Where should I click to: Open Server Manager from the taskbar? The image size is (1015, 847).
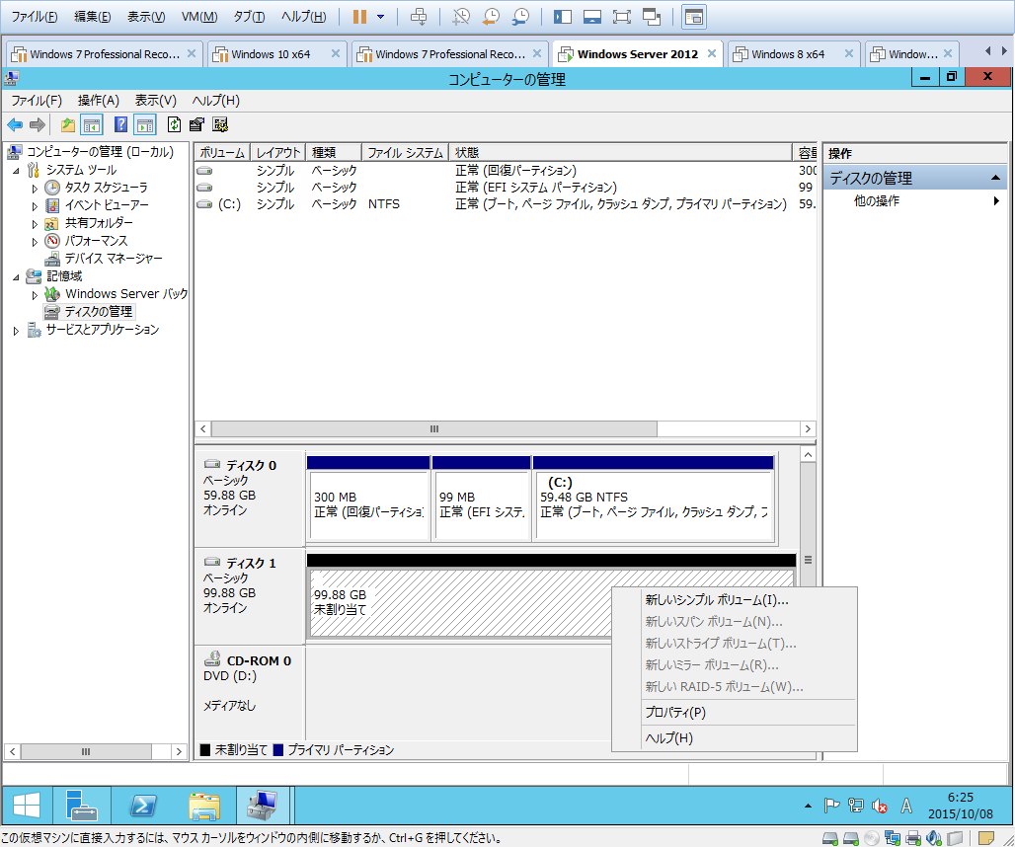[81, 806]
